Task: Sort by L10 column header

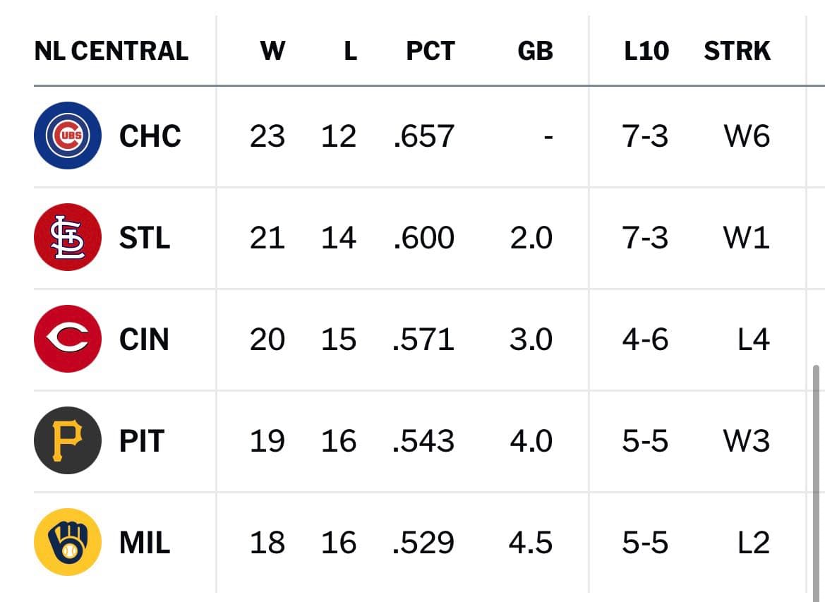Action: point(646,51)
